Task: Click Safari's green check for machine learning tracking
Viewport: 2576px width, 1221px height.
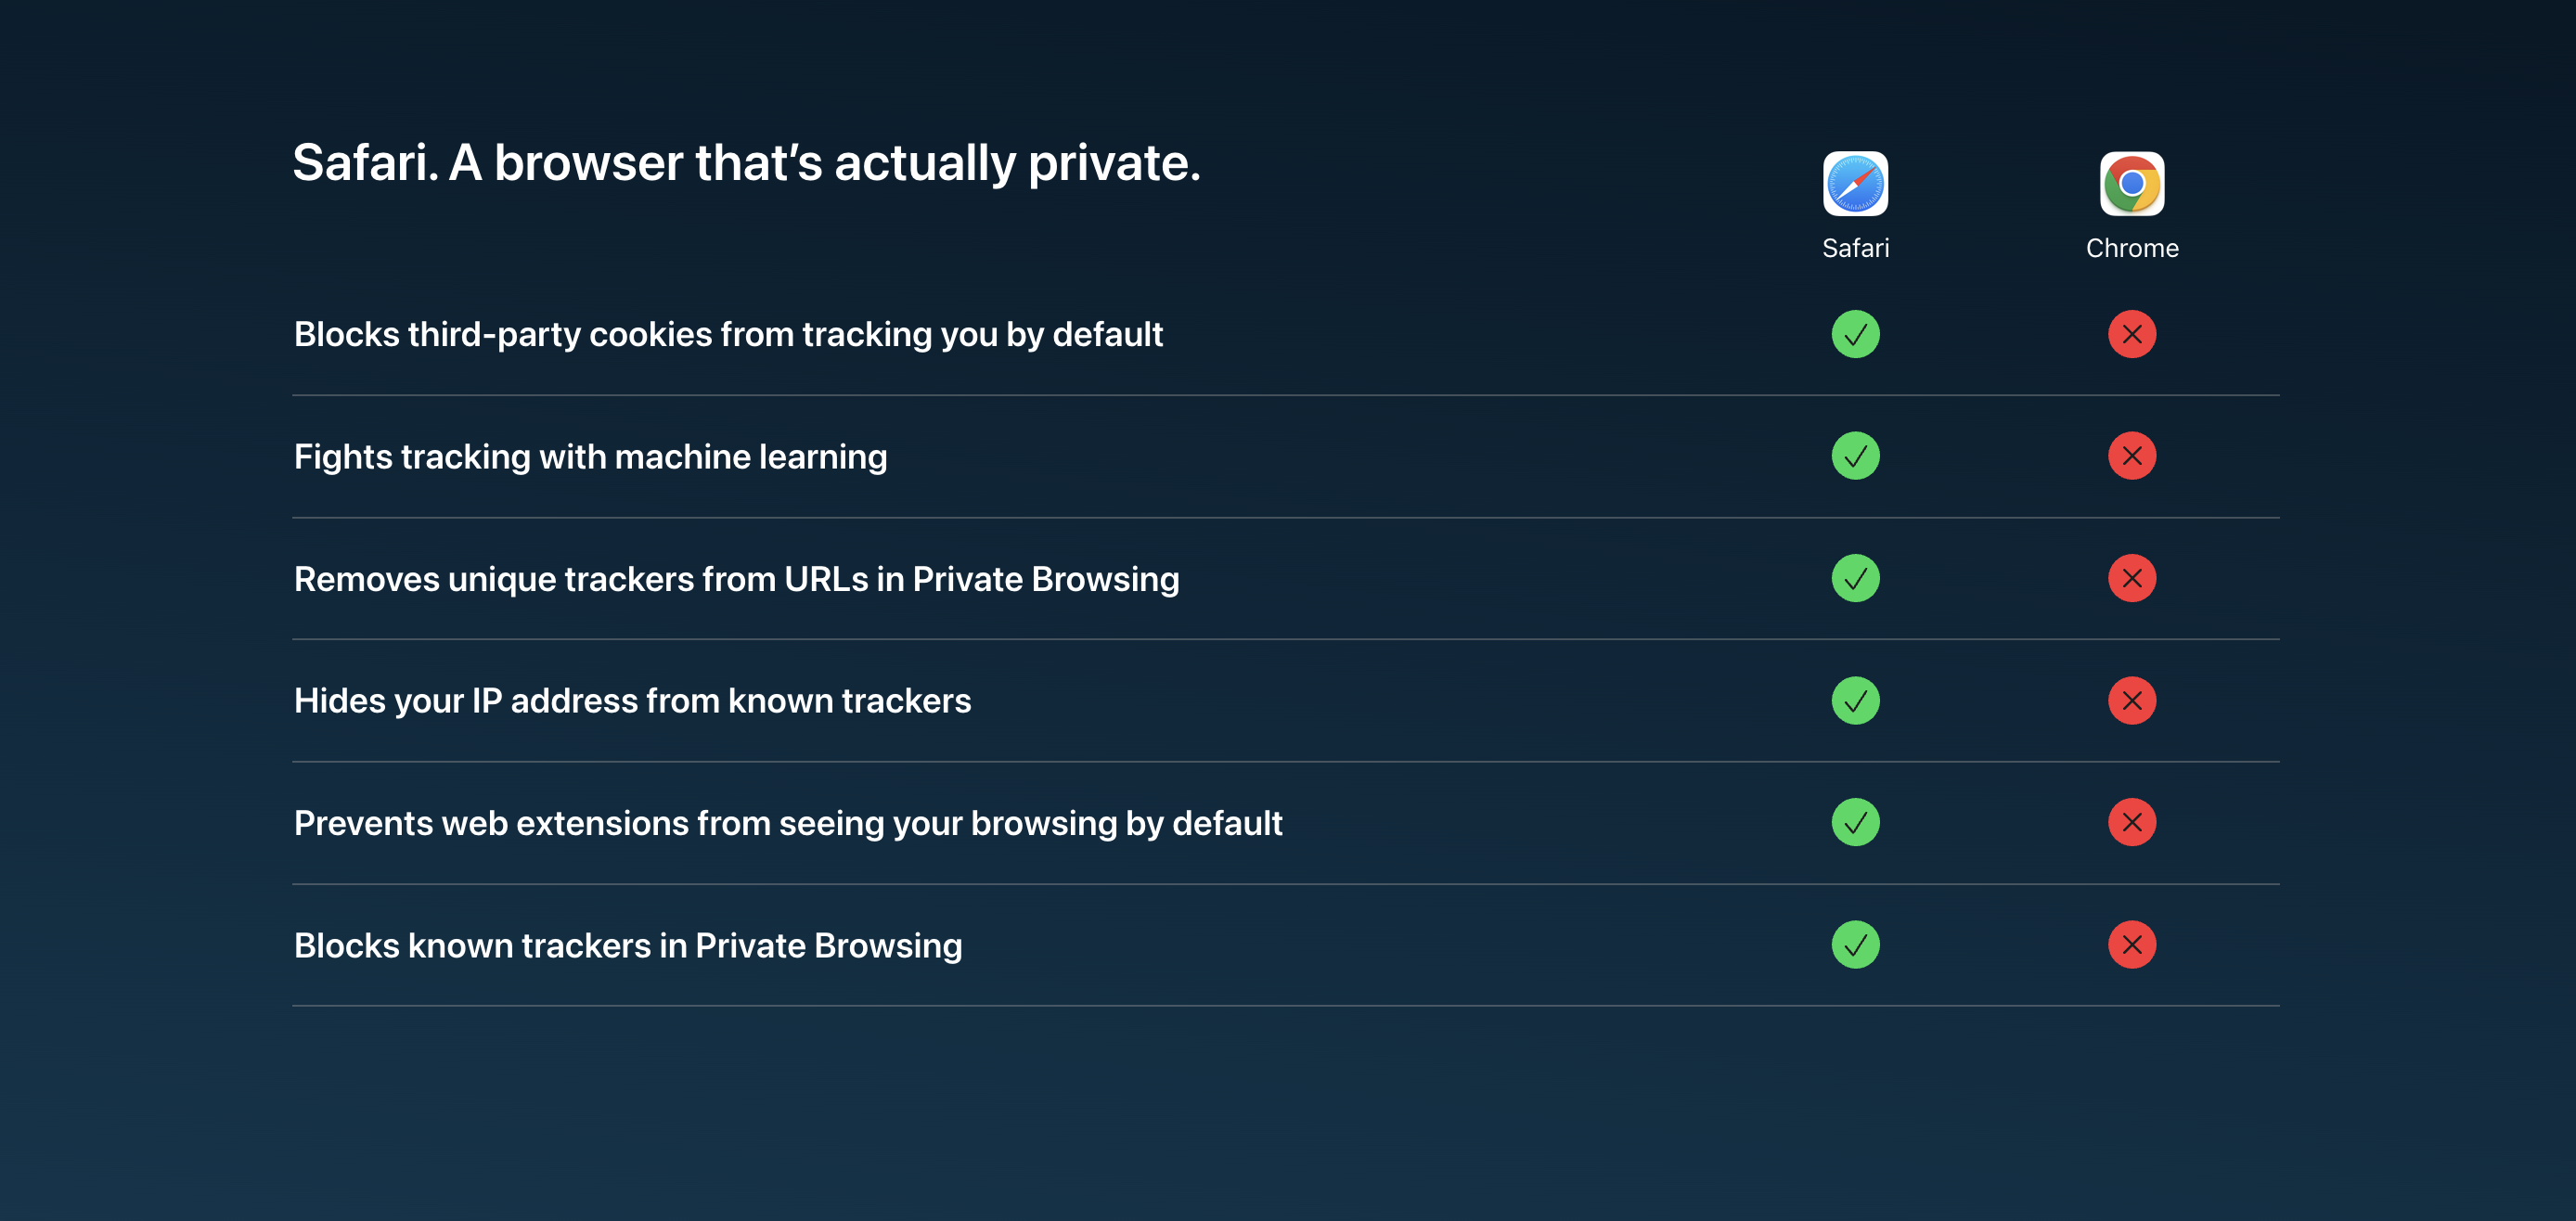Action: pyautogui.click(x=1855, y=456)
